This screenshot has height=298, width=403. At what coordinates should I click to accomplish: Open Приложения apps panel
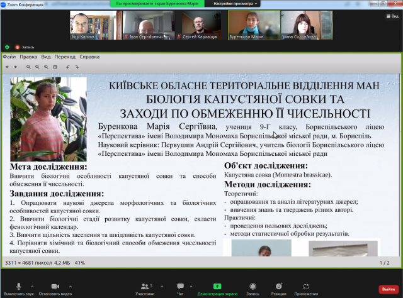point(306,289)
